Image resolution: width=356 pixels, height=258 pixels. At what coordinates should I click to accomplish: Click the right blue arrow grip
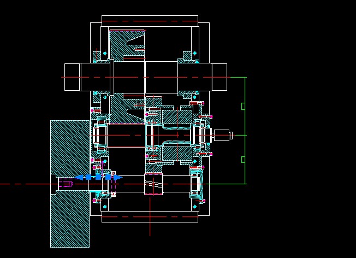pyautogui.click(x=118, y=178)
